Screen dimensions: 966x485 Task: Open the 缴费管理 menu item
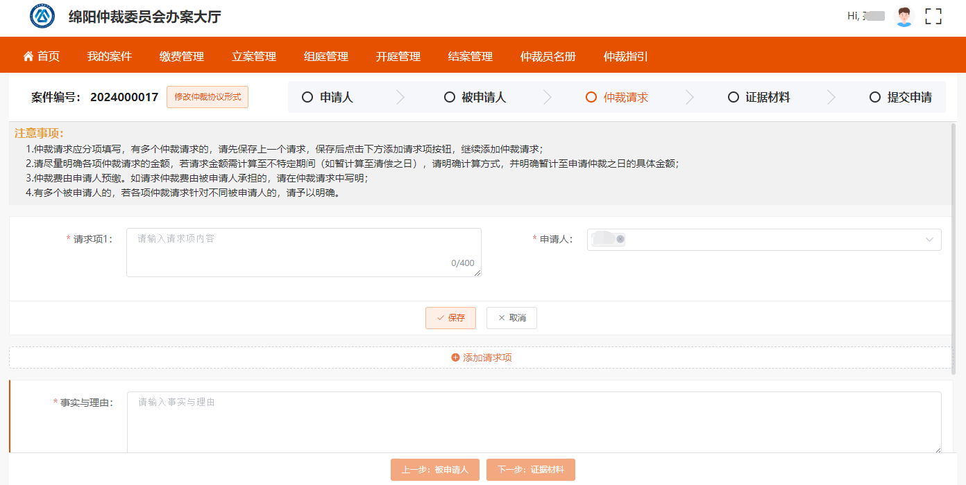[182, 56]
